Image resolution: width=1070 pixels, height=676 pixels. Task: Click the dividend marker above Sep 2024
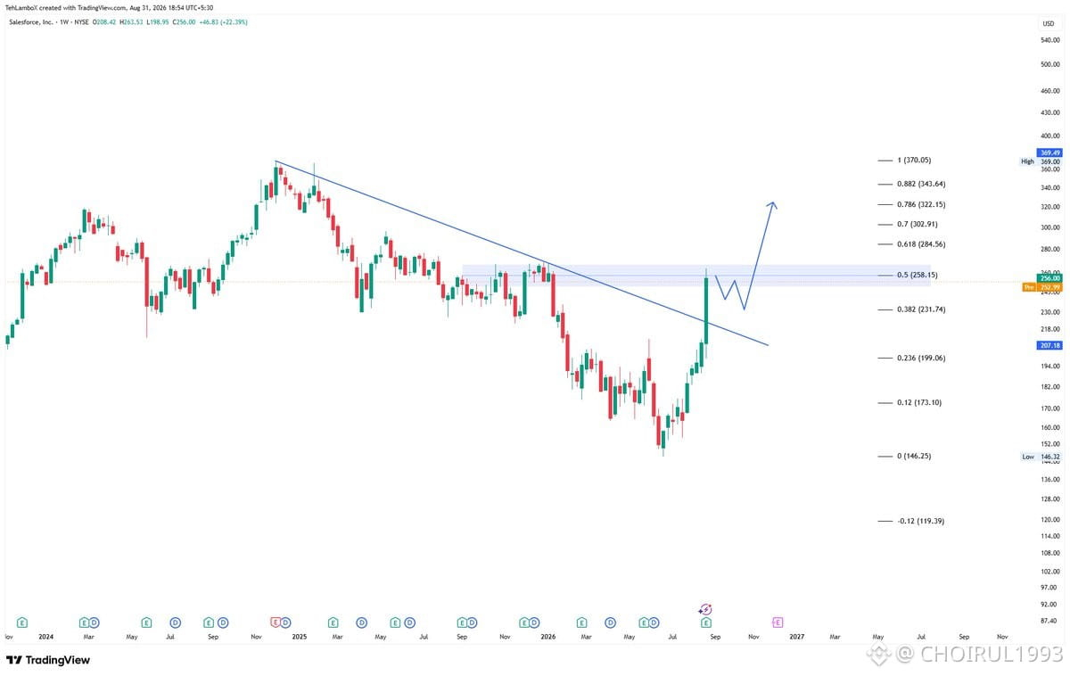coord(223,622)
